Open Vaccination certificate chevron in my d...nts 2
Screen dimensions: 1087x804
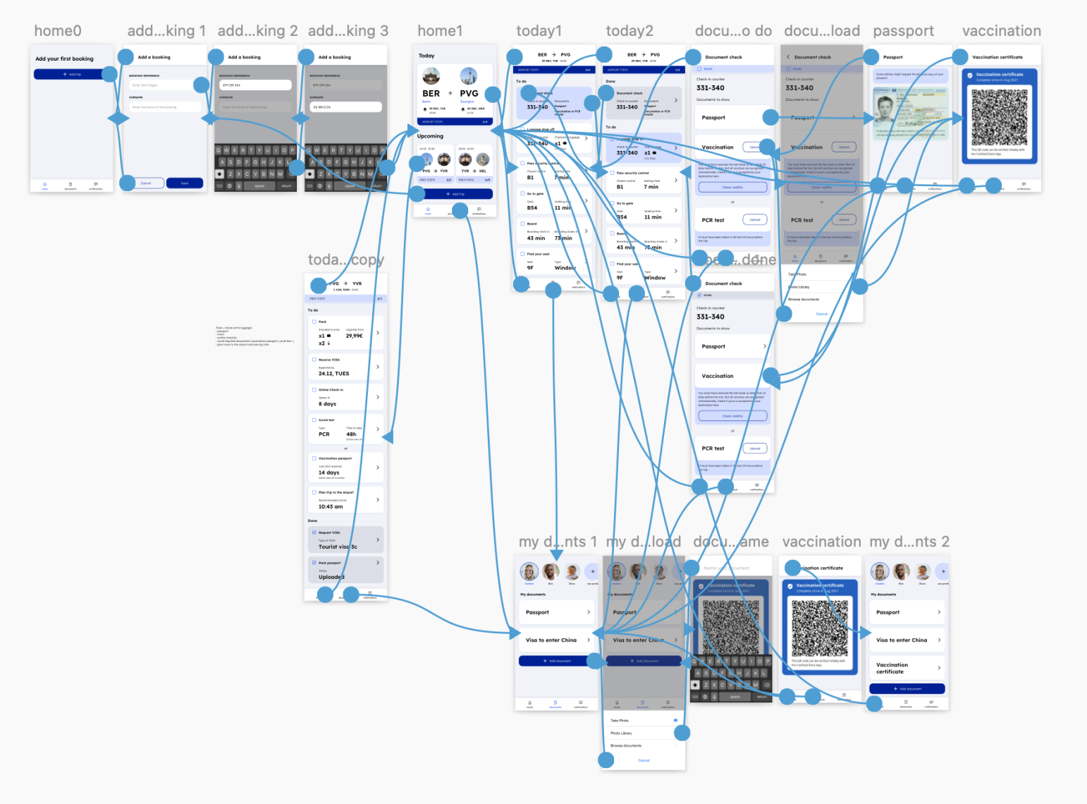pyautogui.click(x=939, y=668)
